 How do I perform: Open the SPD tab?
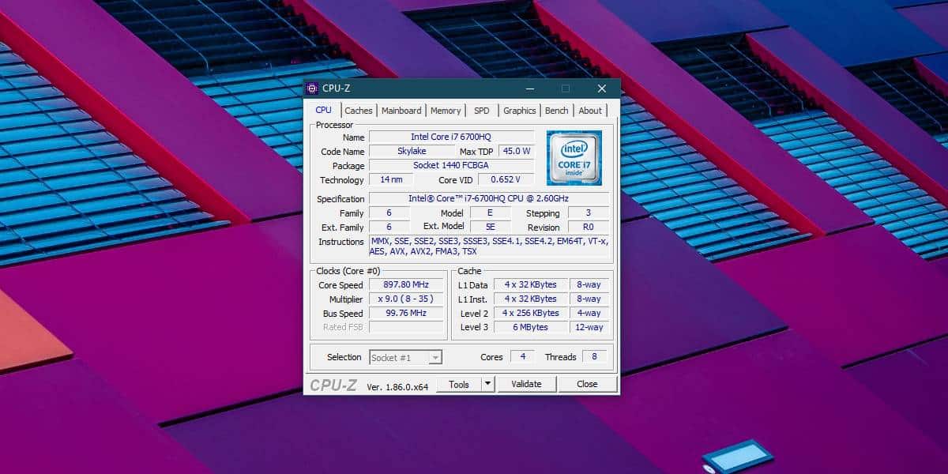[482, 111]
